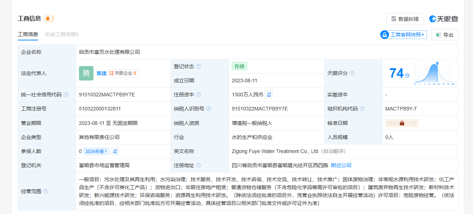Click the 74分 score distribution chart
473x214 pixels.
tap(434, 73)
